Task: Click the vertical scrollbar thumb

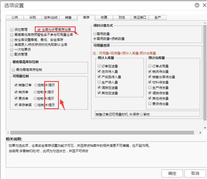Action: pos(205,73)
